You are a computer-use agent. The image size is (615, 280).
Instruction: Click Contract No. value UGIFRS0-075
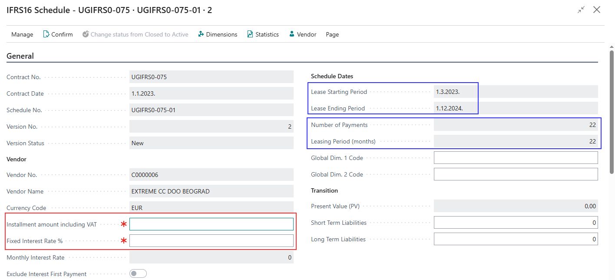pos(212,77)
